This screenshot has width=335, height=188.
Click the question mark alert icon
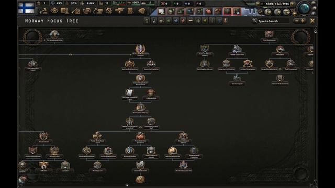click(199, 11)
